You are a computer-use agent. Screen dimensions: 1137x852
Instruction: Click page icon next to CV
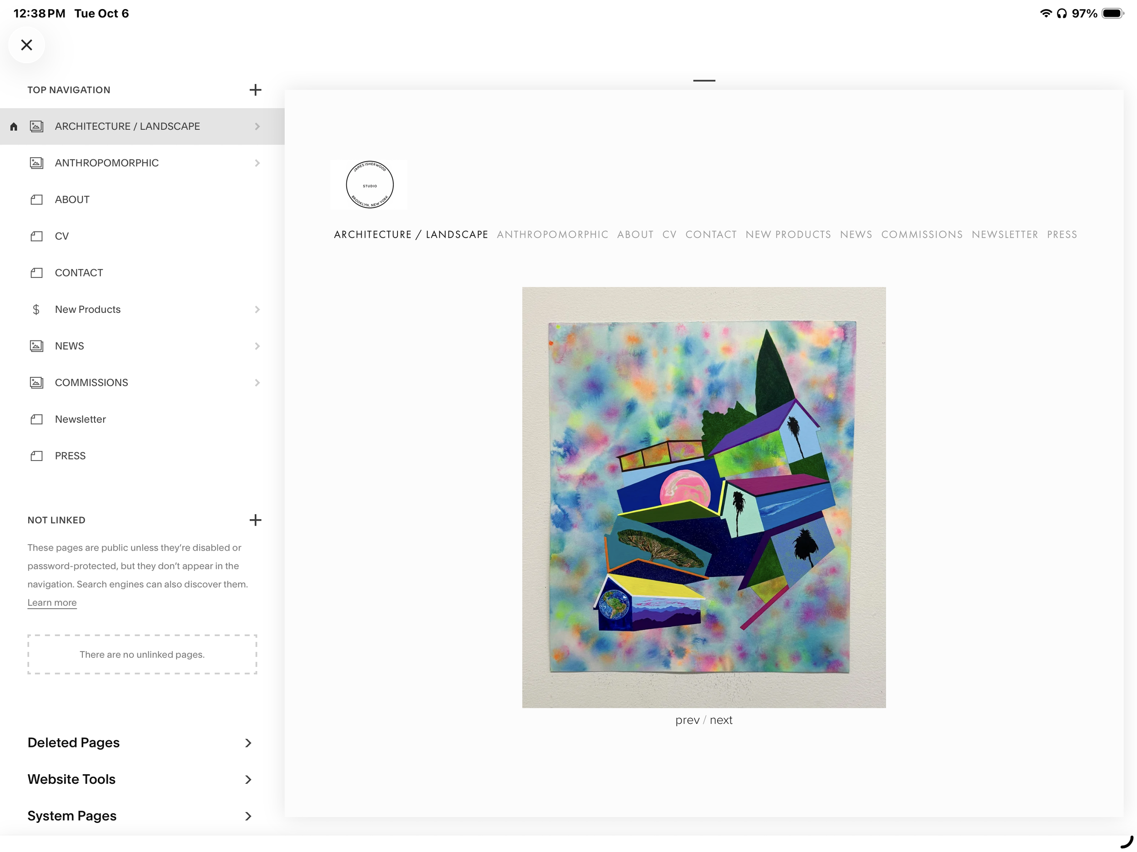click(36, 236)
